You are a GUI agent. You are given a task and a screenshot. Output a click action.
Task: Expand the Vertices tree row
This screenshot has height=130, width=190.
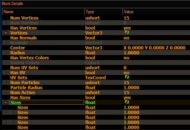6,33
